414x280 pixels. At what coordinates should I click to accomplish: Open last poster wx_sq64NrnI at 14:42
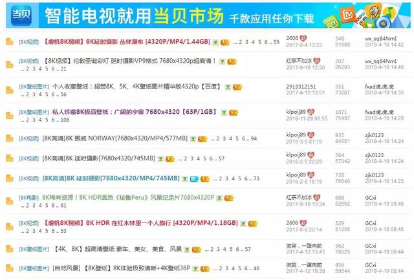click(381, 39)
